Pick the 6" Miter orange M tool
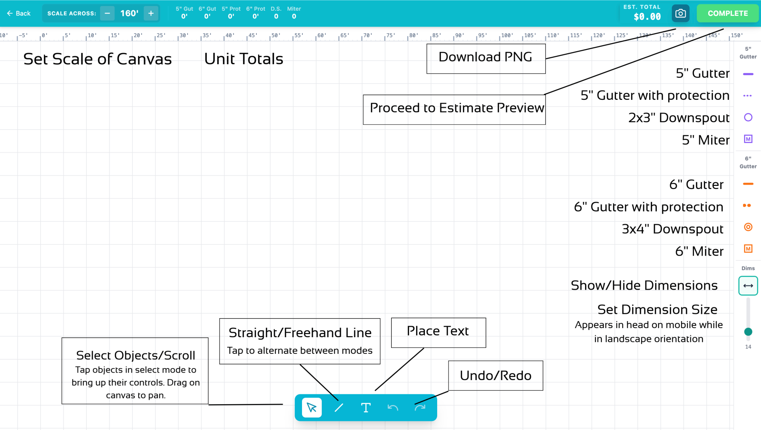Viewport: 761px width, 430px height. (748, 249)
